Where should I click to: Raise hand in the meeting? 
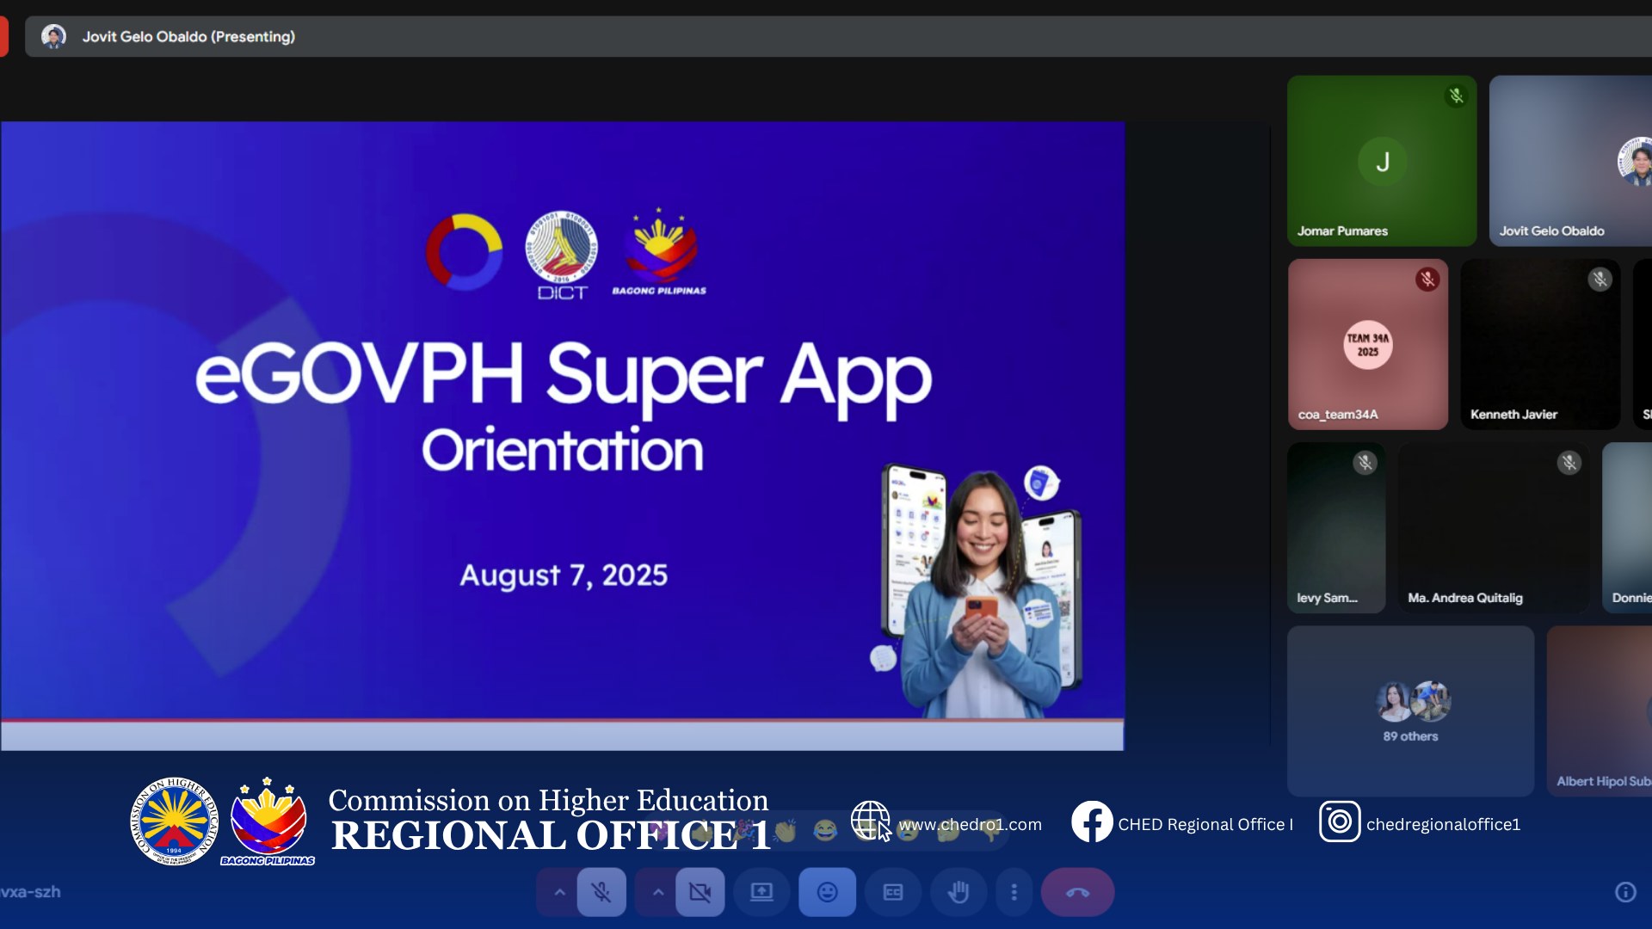(959, 892)
